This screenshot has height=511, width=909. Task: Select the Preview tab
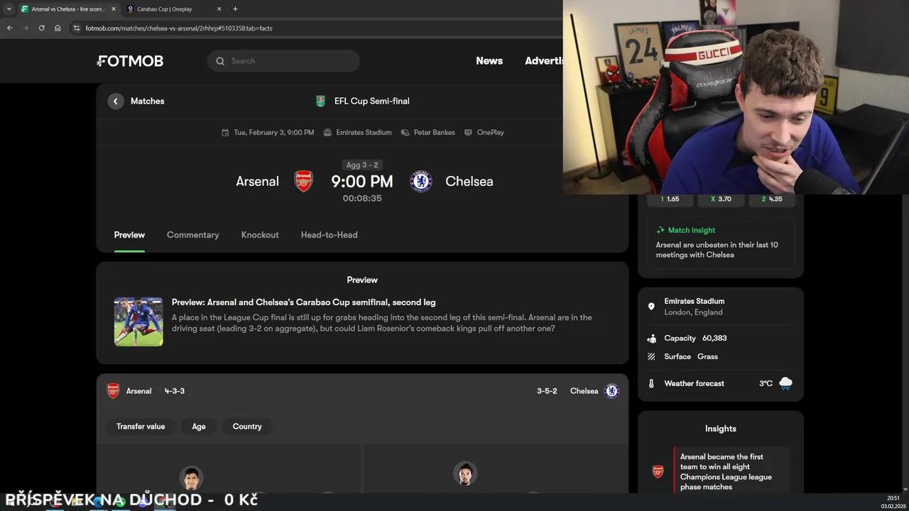129,235
